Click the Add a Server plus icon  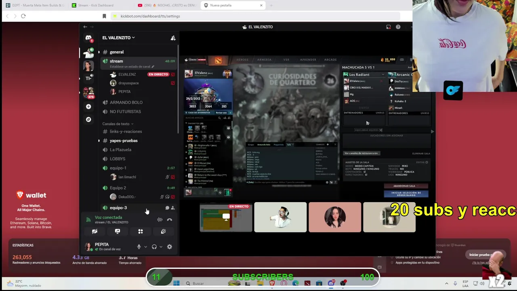88,107
